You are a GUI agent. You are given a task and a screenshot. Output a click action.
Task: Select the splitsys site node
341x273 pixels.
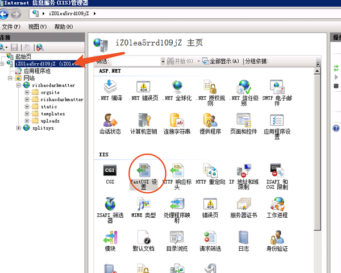click(x=43, y=128)
